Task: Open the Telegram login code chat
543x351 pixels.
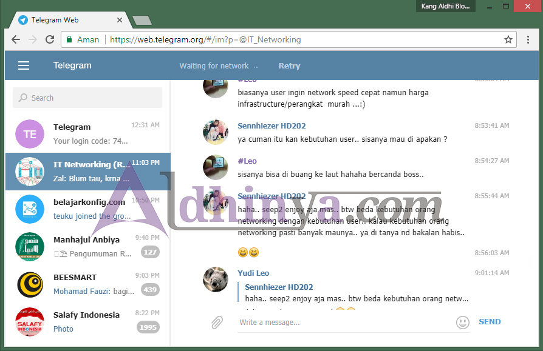Action: (x=87, y=134)
